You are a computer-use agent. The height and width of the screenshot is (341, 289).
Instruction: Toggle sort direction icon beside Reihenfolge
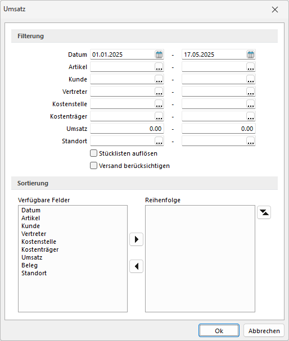click(264, 212)
